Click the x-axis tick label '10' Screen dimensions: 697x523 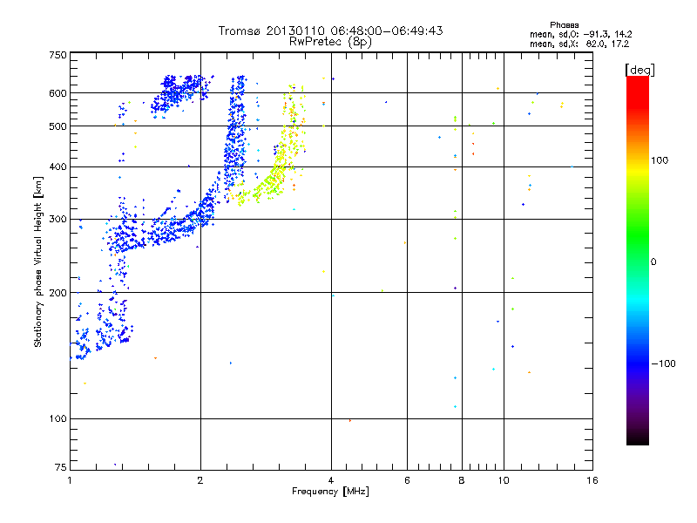coord(504,480)
